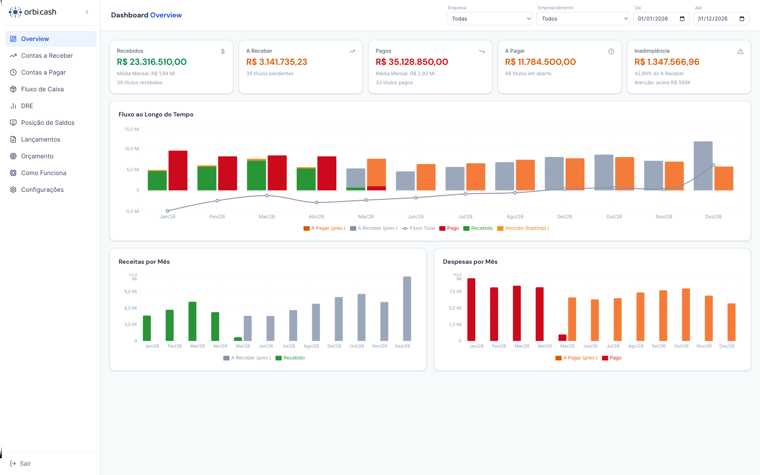Open calendar picker for the Até date

[742, 19]
